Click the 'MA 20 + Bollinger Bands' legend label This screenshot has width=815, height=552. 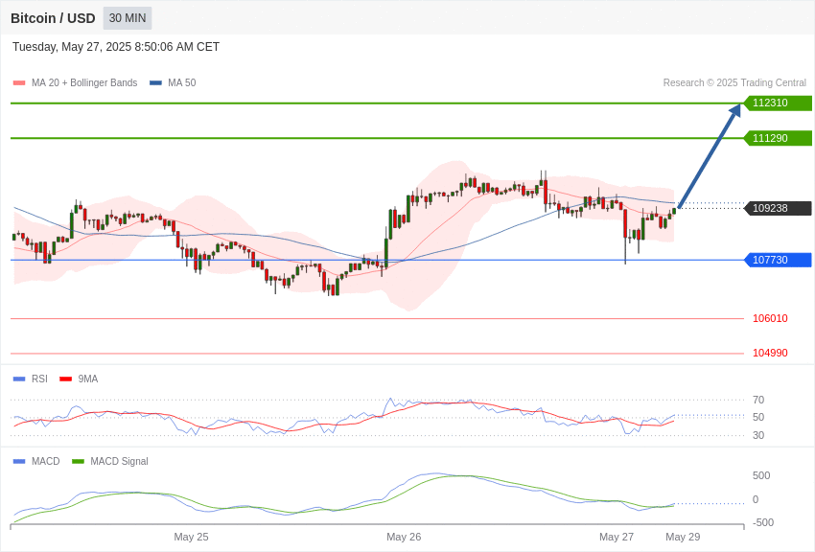[84, 82]
